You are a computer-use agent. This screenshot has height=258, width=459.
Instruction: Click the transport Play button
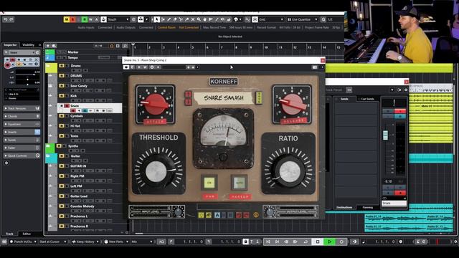click(x=329, y=242)
